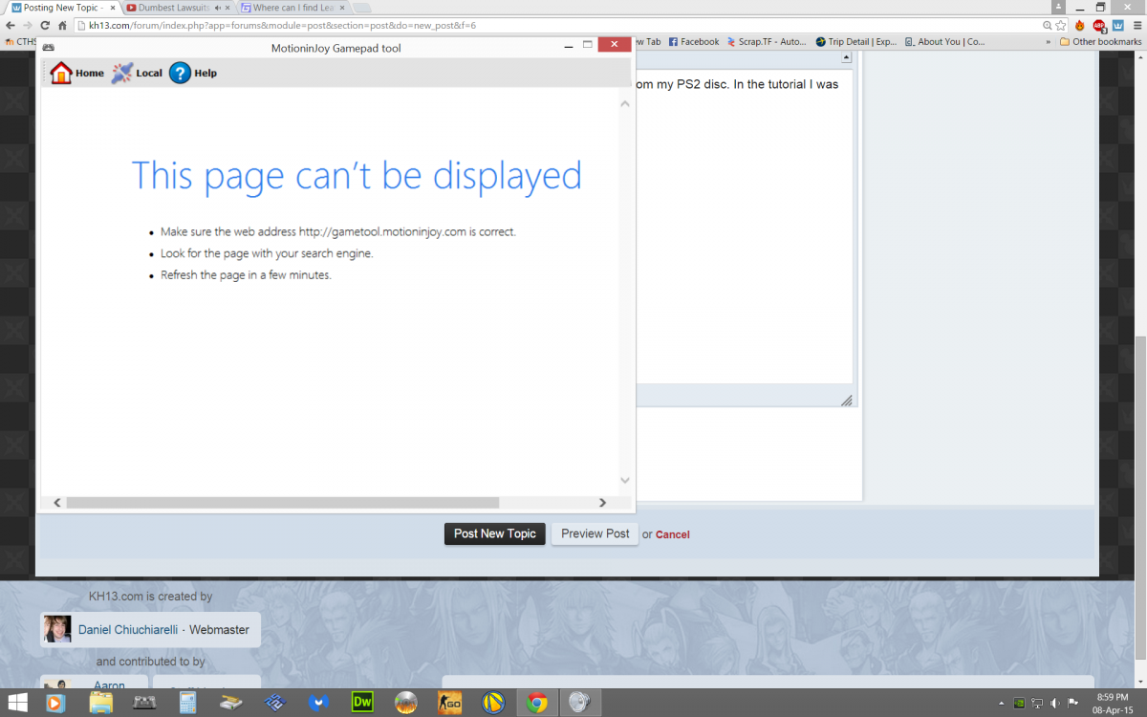
Task: Open File Explorer from the taskbar
Action: pyautogui.click(x=101, y=703)
